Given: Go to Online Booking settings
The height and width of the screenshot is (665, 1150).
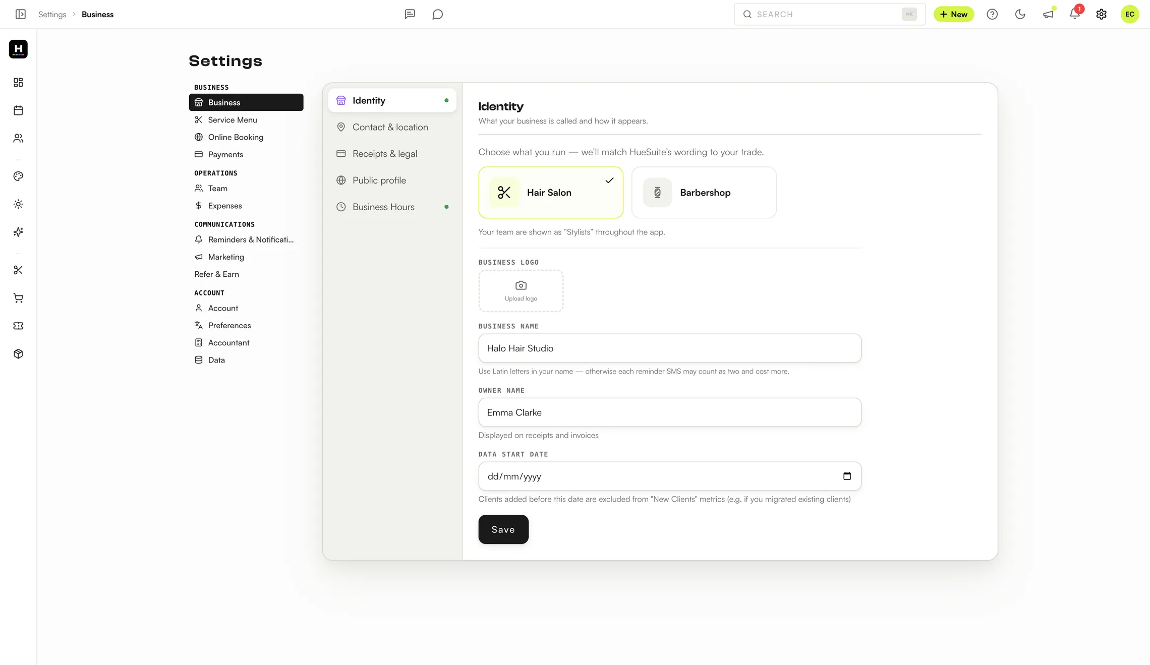Looking at the screenshot, I should pos(246,137).
